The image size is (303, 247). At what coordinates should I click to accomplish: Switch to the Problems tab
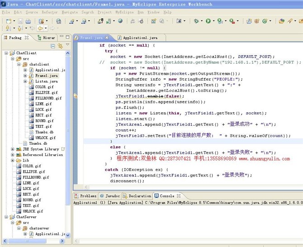click(85, 196)
